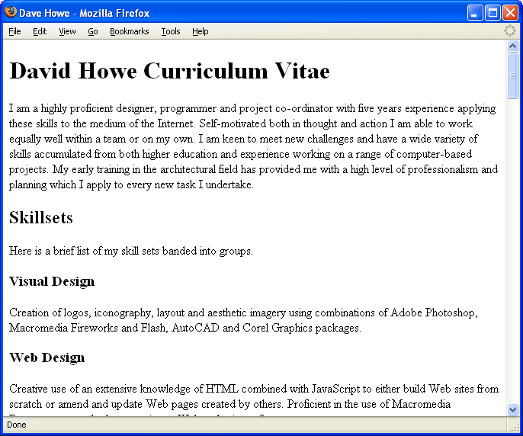Image resolution: width=523 pixels, height=436 pixels.
Task: Open the Help menu
Action: click(x=200, y=31)
